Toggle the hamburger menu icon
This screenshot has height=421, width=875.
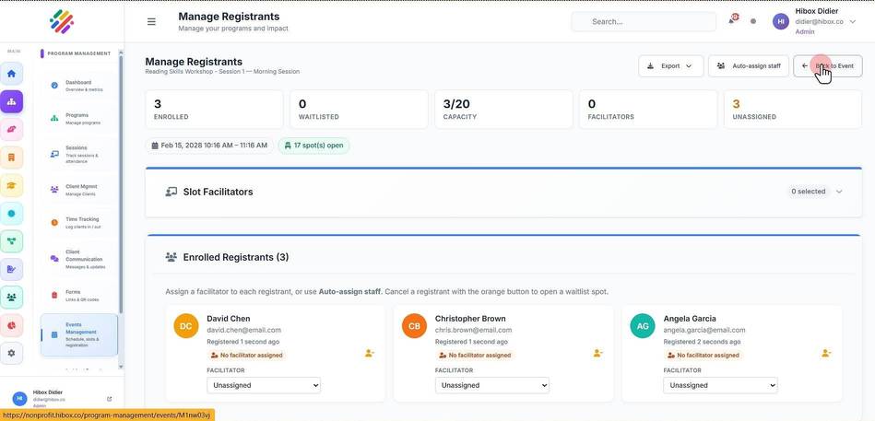coord(151,22)
